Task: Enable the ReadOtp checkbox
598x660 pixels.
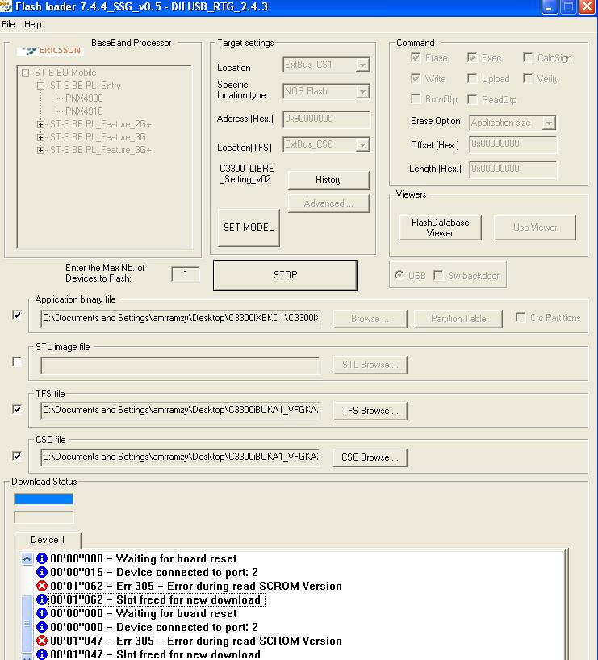Action: 472,99
